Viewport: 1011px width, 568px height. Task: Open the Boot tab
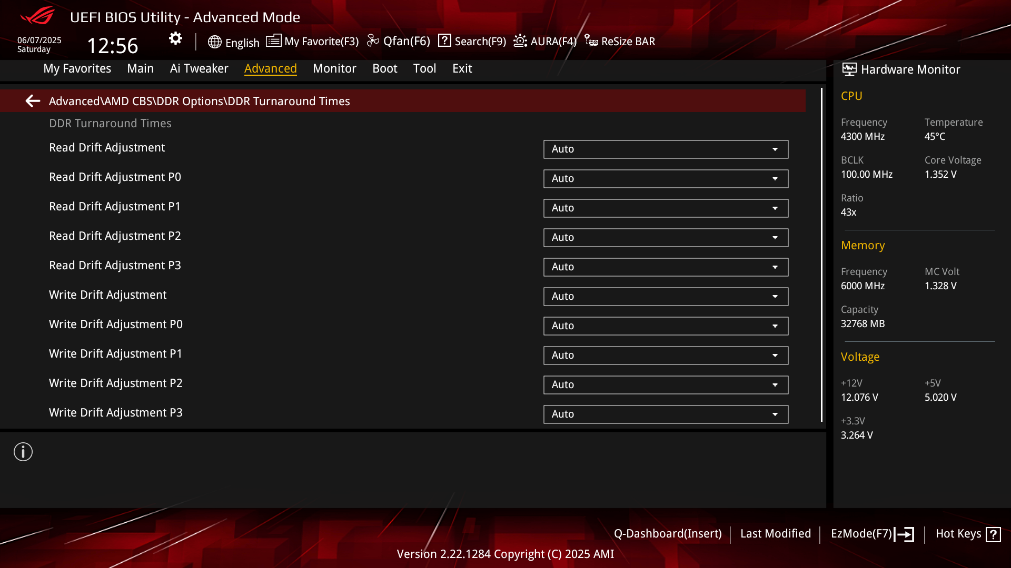(x=384, y=68)
